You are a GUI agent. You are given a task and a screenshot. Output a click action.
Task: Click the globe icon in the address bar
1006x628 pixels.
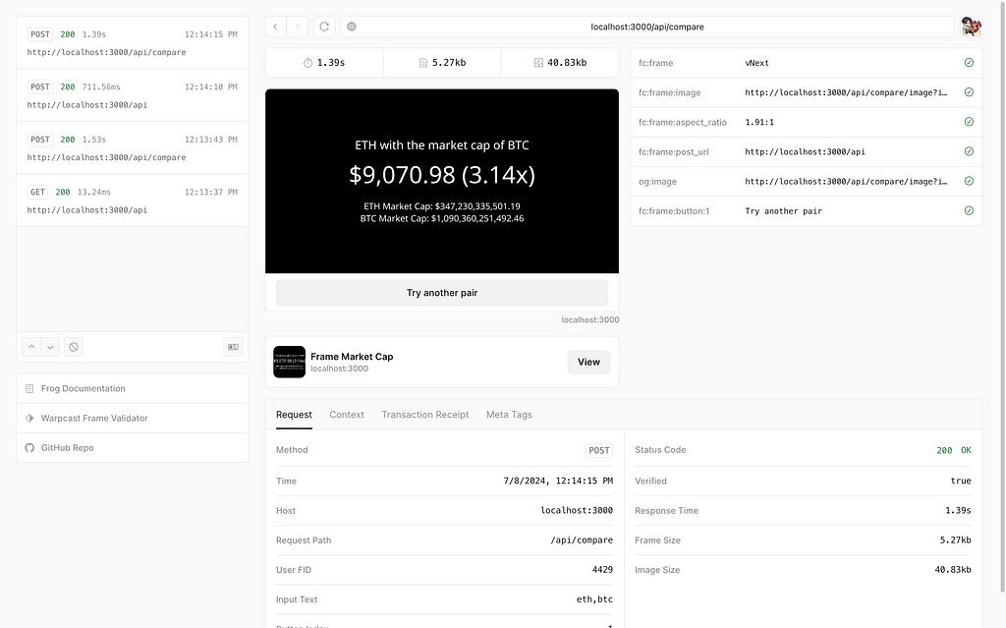(x=352, y=27)
